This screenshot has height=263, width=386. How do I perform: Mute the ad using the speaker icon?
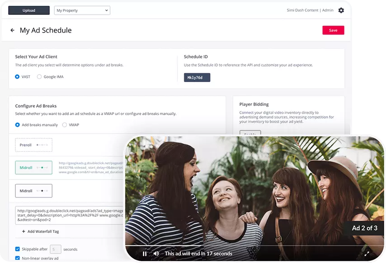coord(156,254)
